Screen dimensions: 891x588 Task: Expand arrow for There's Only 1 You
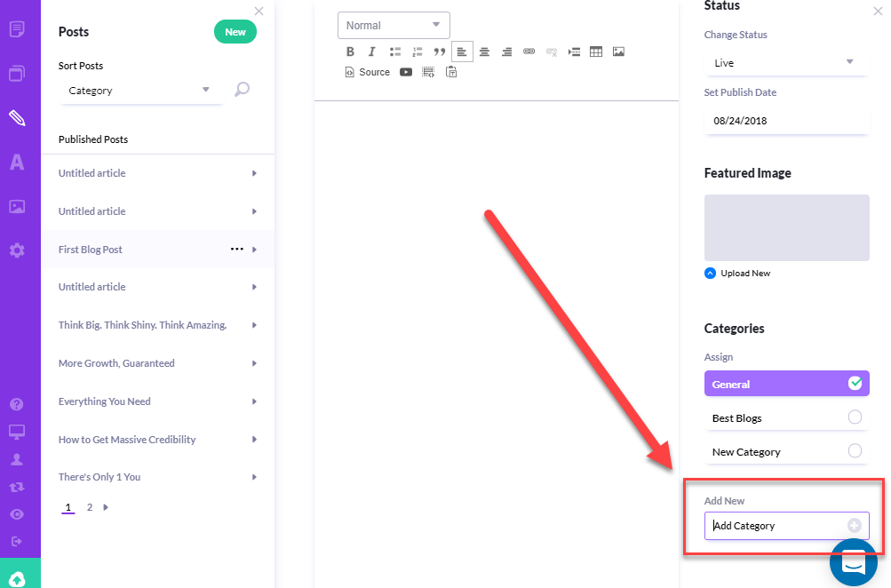(254, 477)
